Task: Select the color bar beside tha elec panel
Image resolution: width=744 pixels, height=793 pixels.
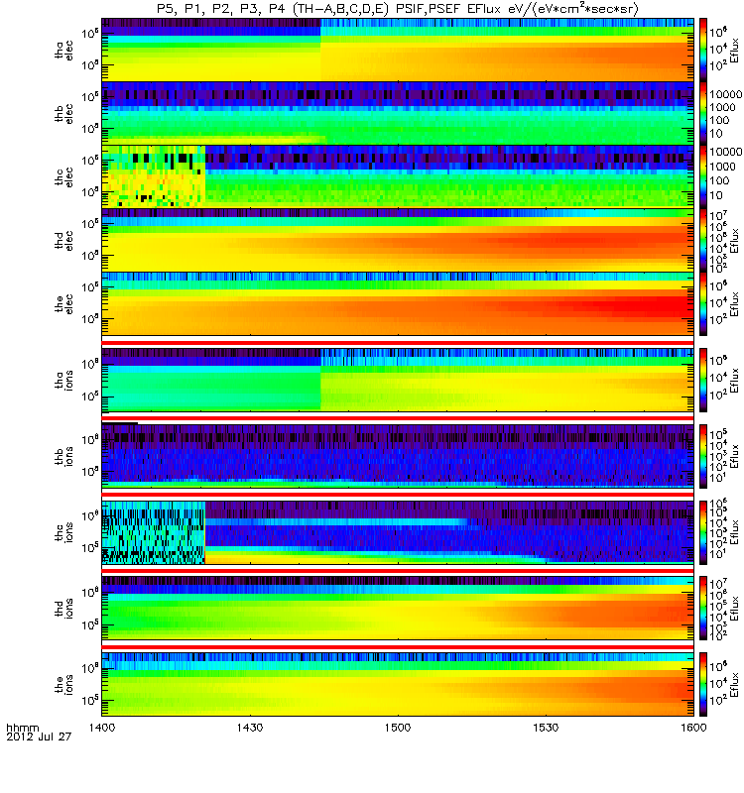Action: pos(703,50)
